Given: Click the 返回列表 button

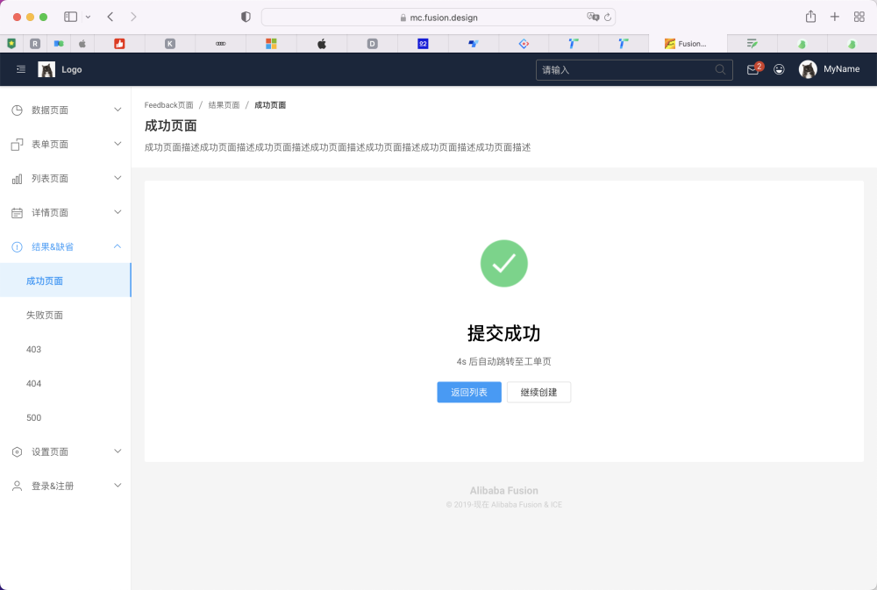Looking at the screenshot, I should tap(468, 392).
